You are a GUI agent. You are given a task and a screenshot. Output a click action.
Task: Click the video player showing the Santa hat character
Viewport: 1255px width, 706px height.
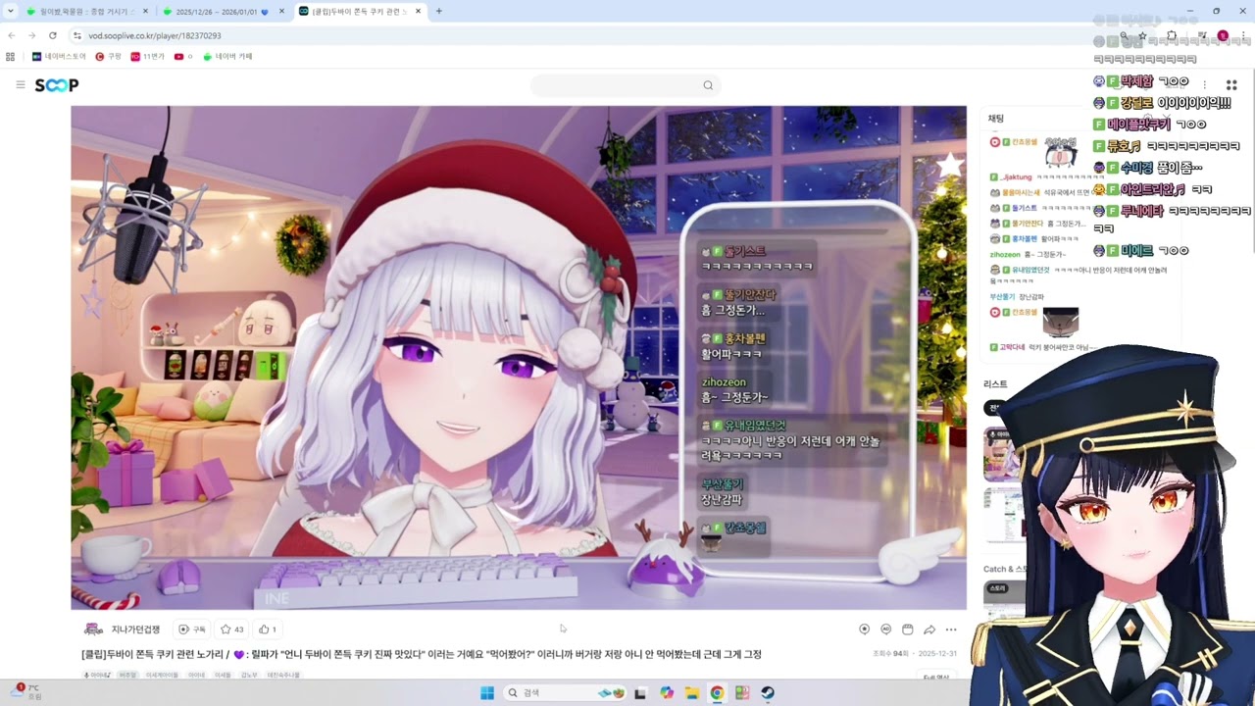pos(519,358)
